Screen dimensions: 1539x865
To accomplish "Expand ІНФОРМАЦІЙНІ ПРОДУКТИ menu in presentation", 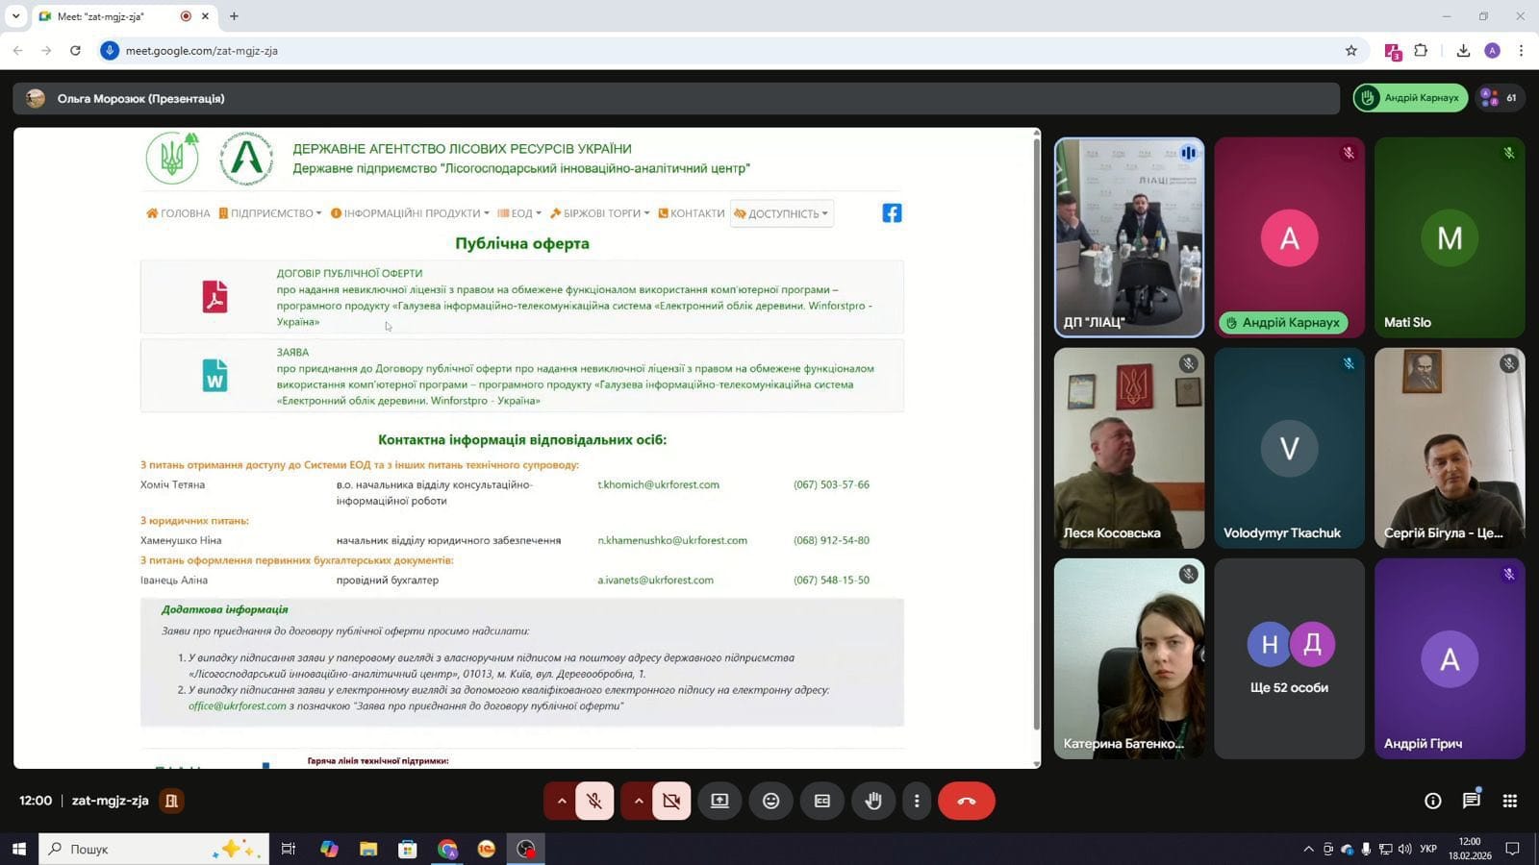I will point(410,213).
